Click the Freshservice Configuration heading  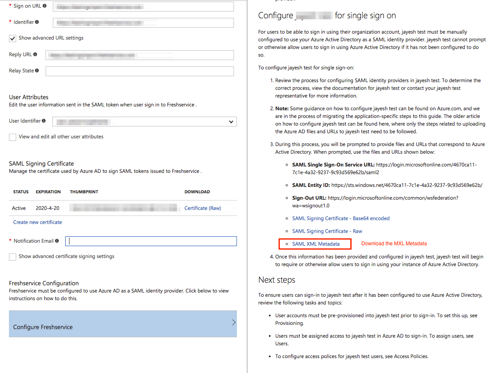43,283
